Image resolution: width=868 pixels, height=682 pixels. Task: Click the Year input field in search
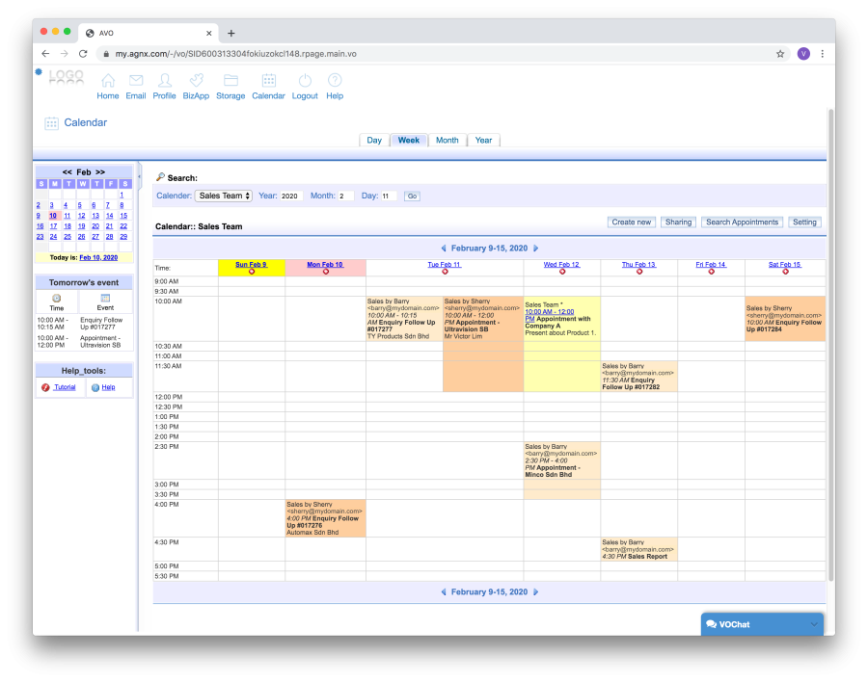pos(291,197)
